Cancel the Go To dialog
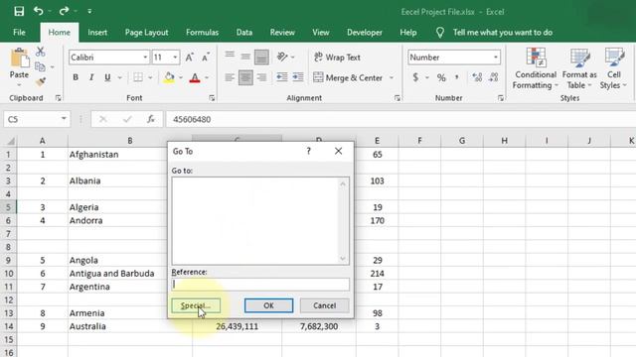This screenshot has width=636, height=357. click(325, 305)
